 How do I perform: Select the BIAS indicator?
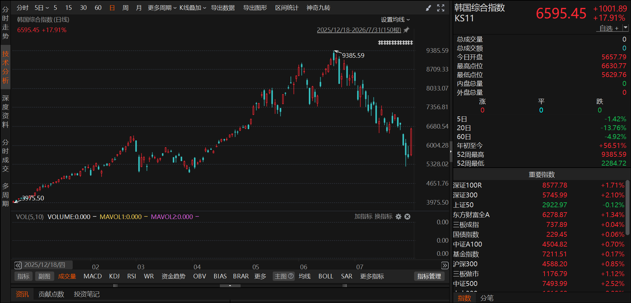(x=220, y=276)
